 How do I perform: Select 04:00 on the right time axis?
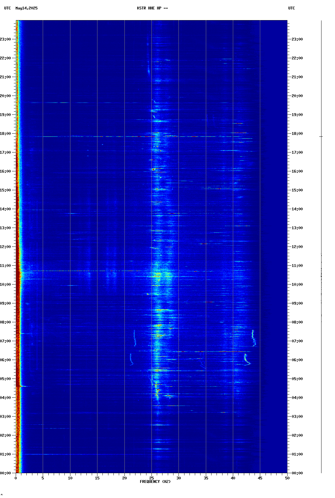(x=297, y=398)
